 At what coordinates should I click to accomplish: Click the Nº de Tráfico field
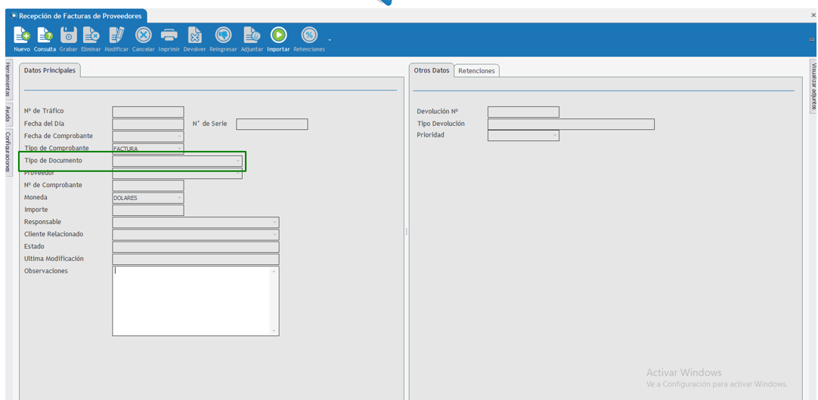[x=148, y=112]
